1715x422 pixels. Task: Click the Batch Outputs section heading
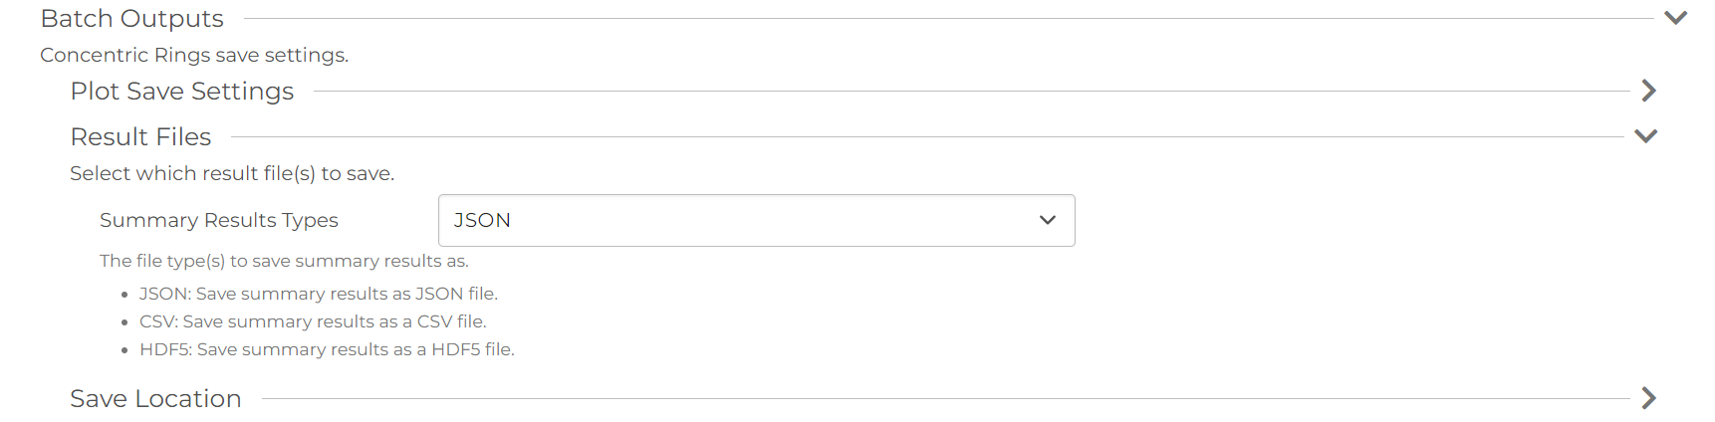[x=132, y=18]
